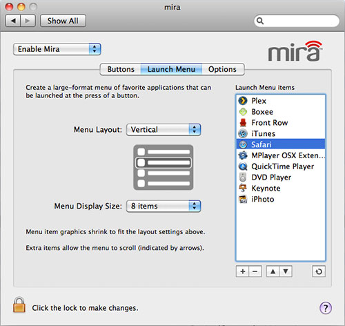Click into the search input field
The image size is (345, 326).
coord(297,21)
